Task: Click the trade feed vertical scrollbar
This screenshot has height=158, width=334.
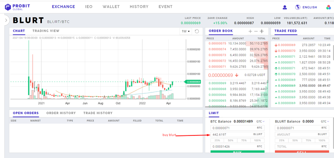Action: point(333,52)
